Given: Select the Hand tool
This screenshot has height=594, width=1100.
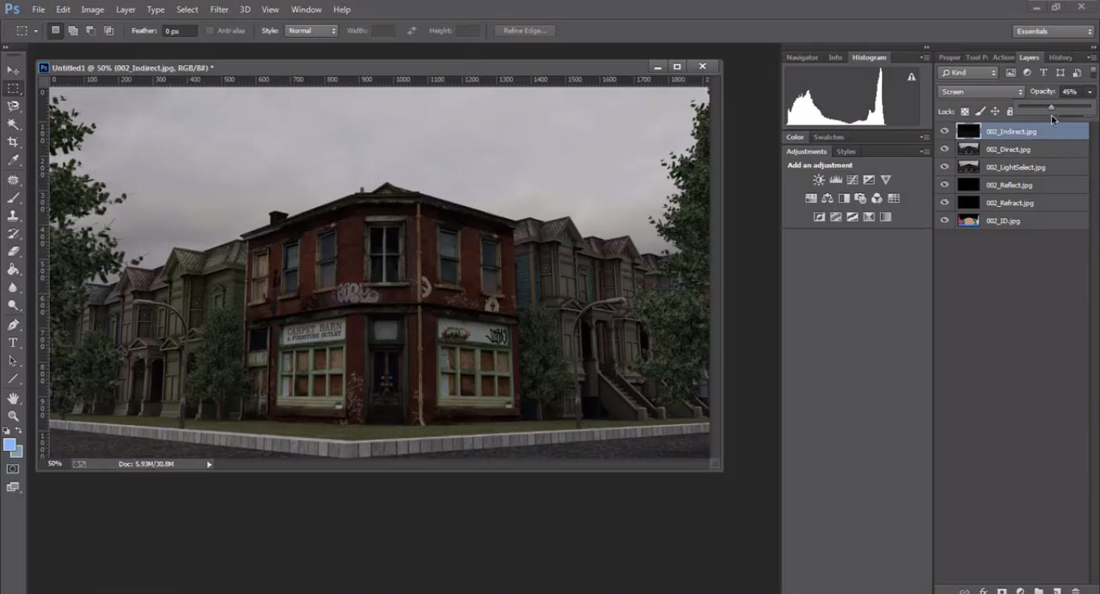Looking at the screenshot, I should tap(13, 398).
